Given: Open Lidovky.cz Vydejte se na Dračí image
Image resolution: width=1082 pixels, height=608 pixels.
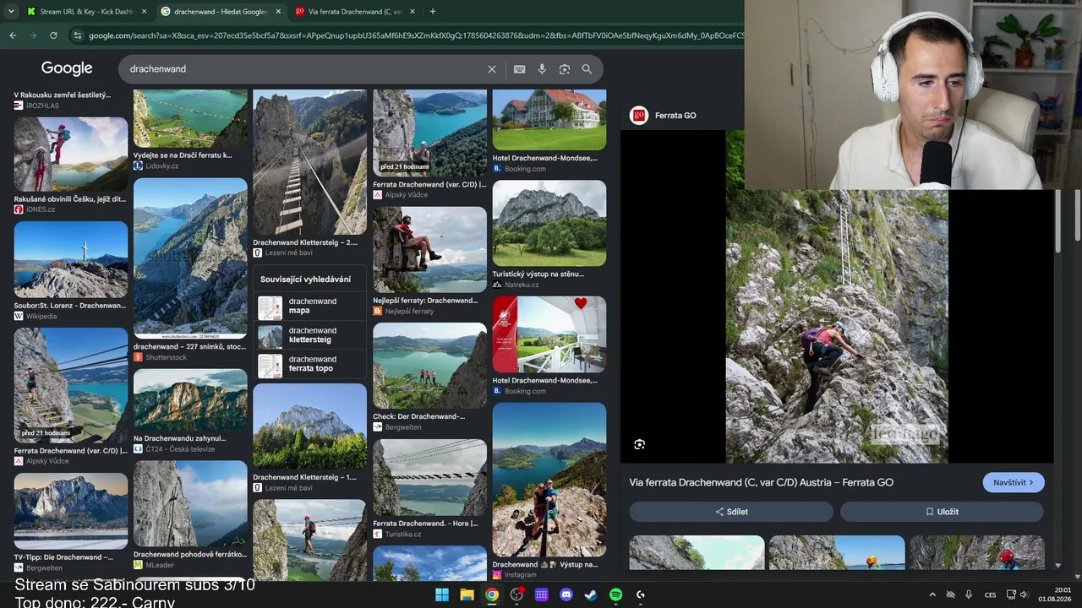Looking at the screenshot, I should [x=190, y=118].
